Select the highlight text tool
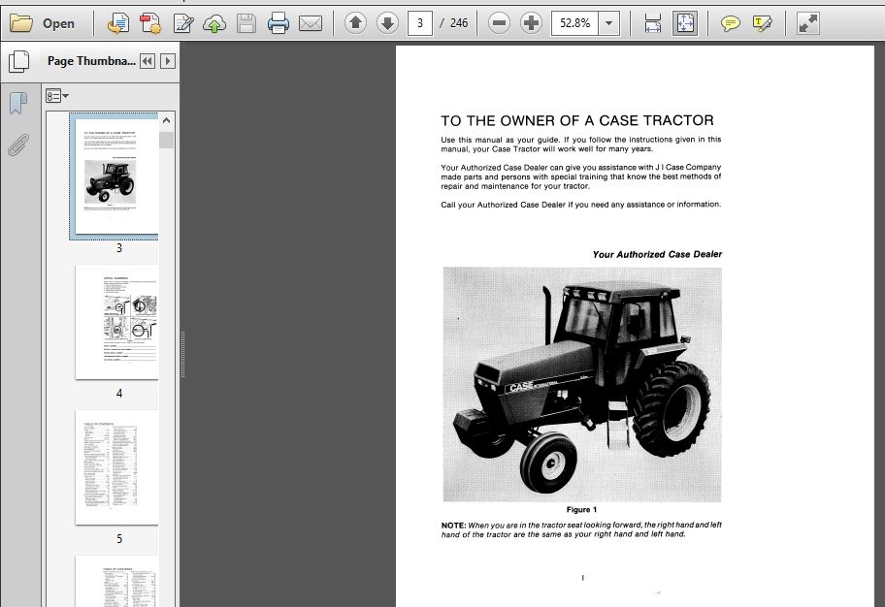This screenshot has height=607, width=885. (763, 23)
